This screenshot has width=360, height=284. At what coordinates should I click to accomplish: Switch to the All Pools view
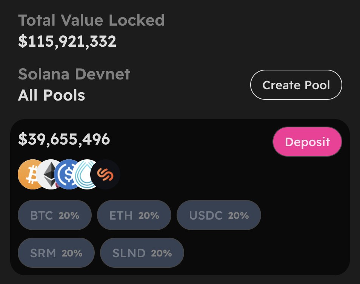[x=51, y=95]
